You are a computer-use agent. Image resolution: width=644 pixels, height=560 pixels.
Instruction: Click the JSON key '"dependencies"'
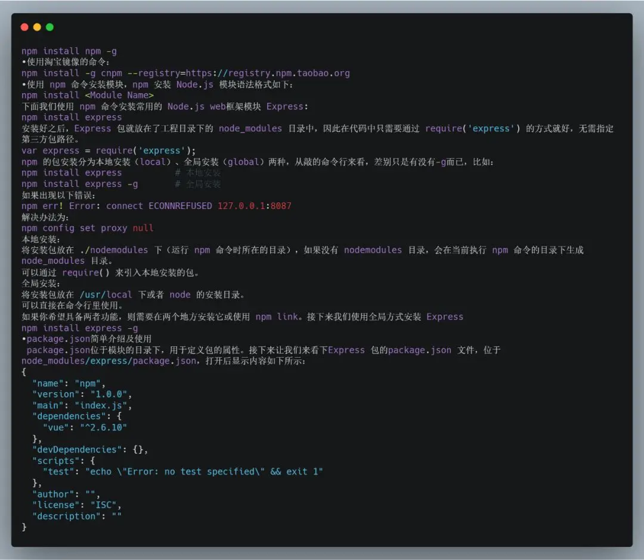click(69, 417)
